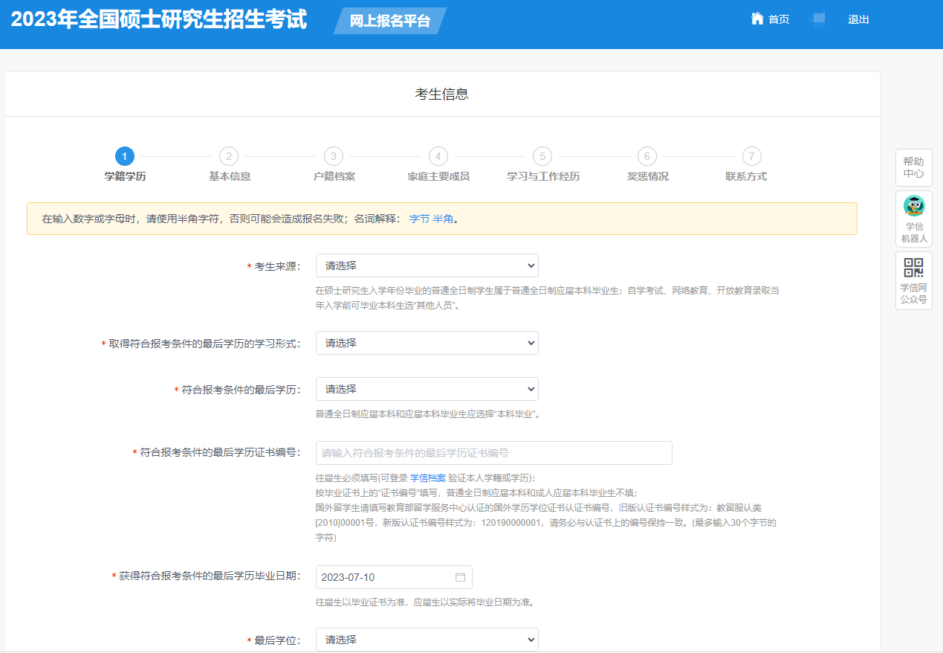Click the home icon in header
Image resolution: width=943 pixels, height=653 pixels.
coord(757,19)
